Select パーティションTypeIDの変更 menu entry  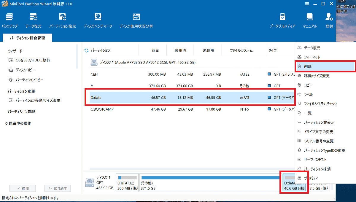click(x=325, y=150)
